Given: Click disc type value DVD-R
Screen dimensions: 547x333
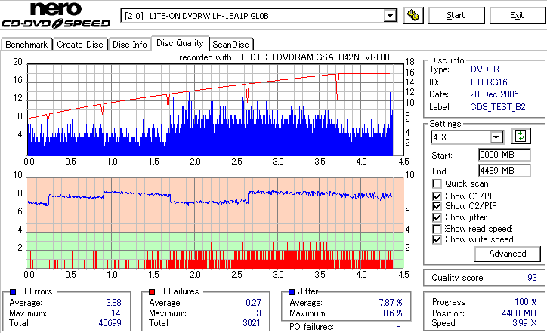Looking at the screenshot, I should 485,69.
